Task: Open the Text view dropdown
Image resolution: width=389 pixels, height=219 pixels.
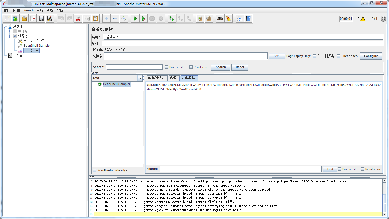Action: pos(140,78)
